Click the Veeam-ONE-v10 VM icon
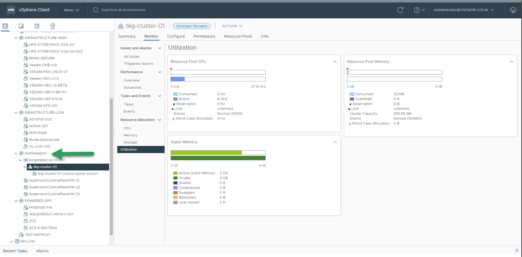522x257 pixels. [26, 65]
